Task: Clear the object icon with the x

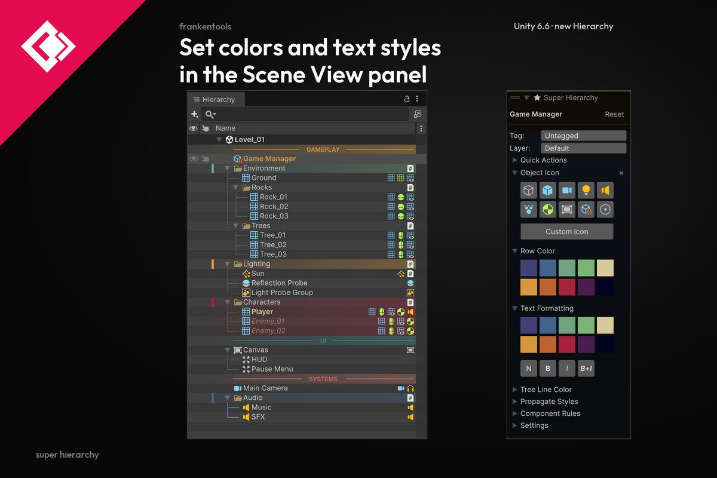Action: click(x=621, y=173)
